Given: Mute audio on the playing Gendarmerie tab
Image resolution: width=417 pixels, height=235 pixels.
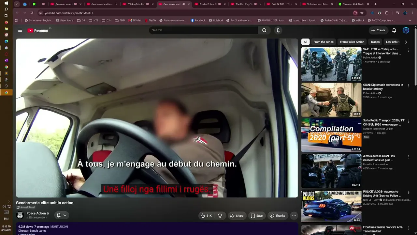Looking at the screenshot, I should tap(184, 4).
